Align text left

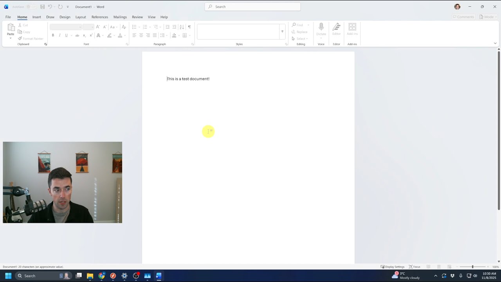(134, 35)
